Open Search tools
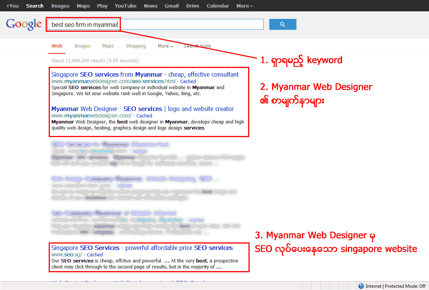The height and width of the screenshot is (290, 429). (x=197, y=46)
